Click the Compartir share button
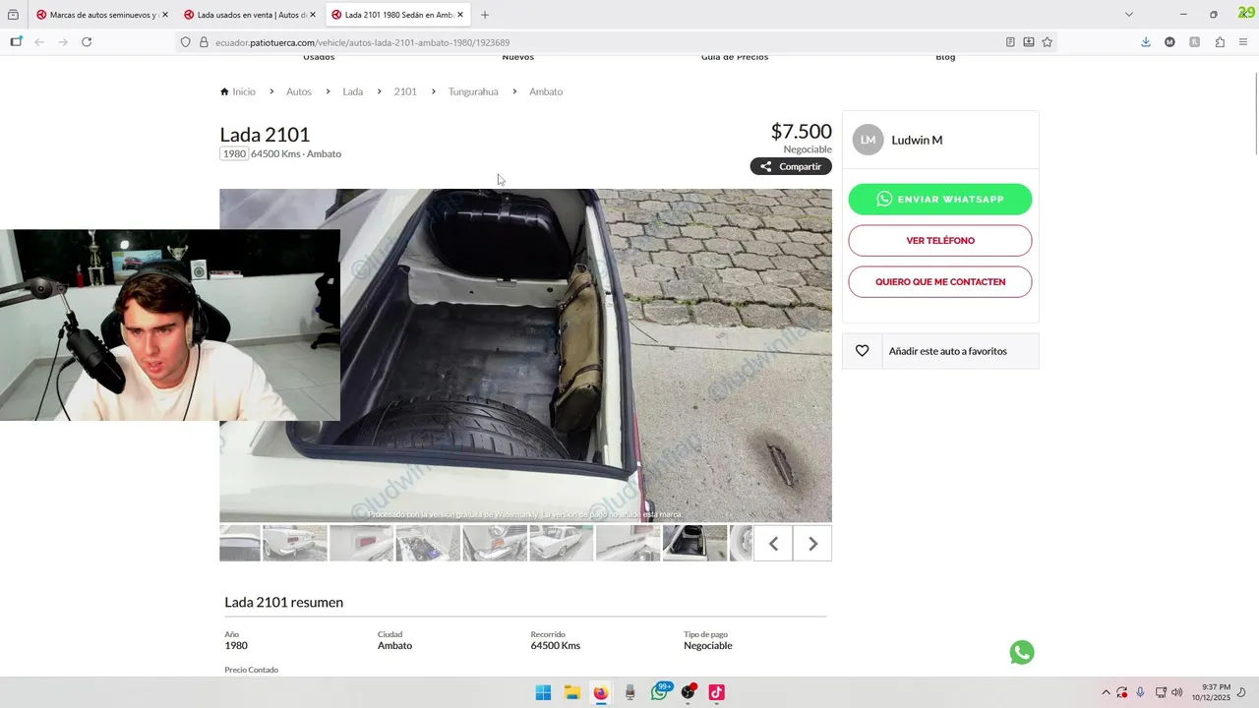The height and width of the screenshot is (708, 1259). (x=791, y=166)
